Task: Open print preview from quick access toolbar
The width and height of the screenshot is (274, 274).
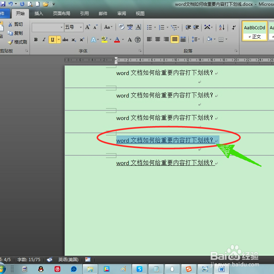Action: 30,4
